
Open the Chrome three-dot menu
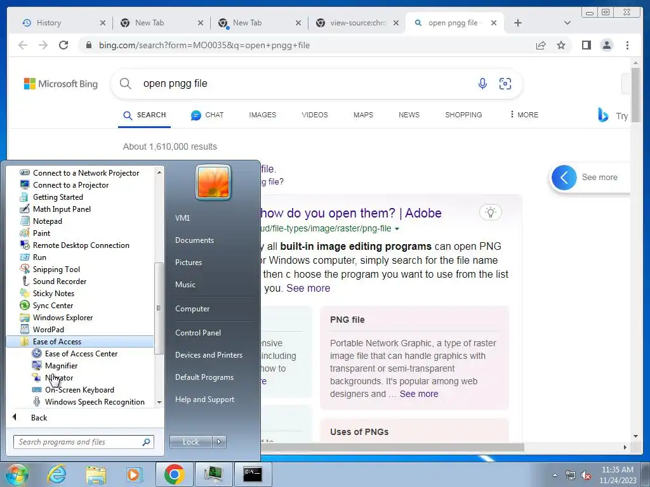click(627, 45)
